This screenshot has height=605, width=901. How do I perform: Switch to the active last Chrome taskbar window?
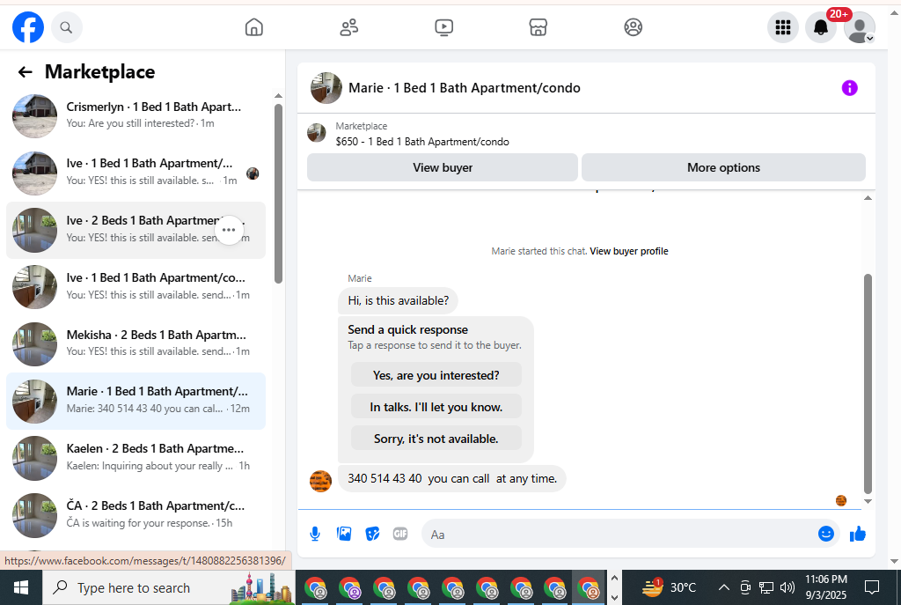click(589, 588)
